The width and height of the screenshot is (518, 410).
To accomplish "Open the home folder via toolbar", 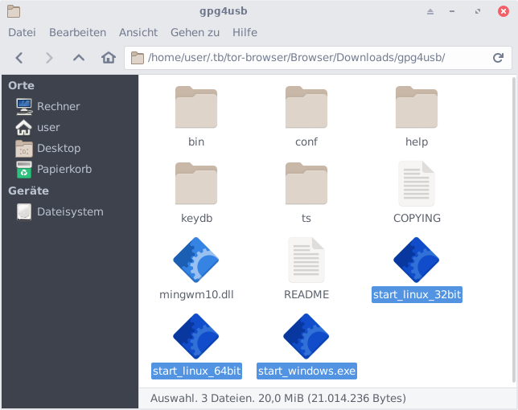I will [109, 58].
